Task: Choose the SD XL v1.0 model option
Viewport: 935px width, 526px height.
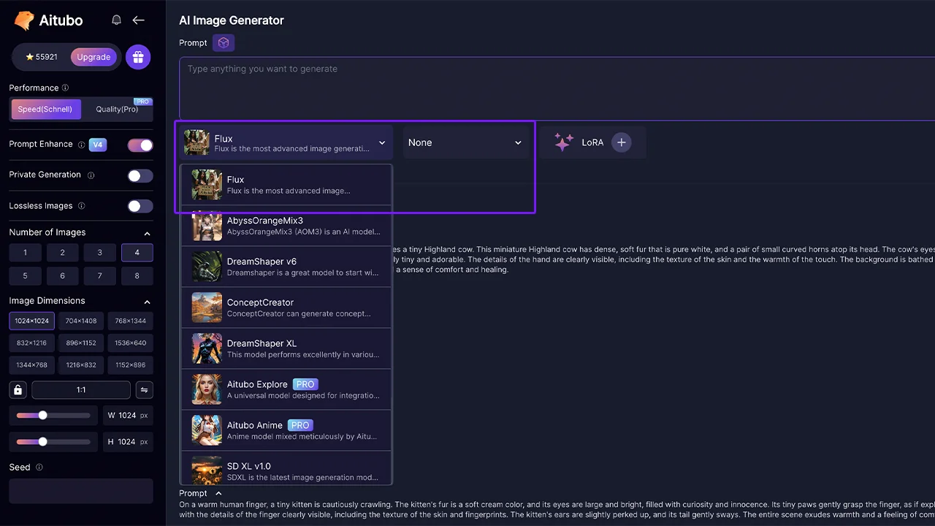Action: (286, 468)
